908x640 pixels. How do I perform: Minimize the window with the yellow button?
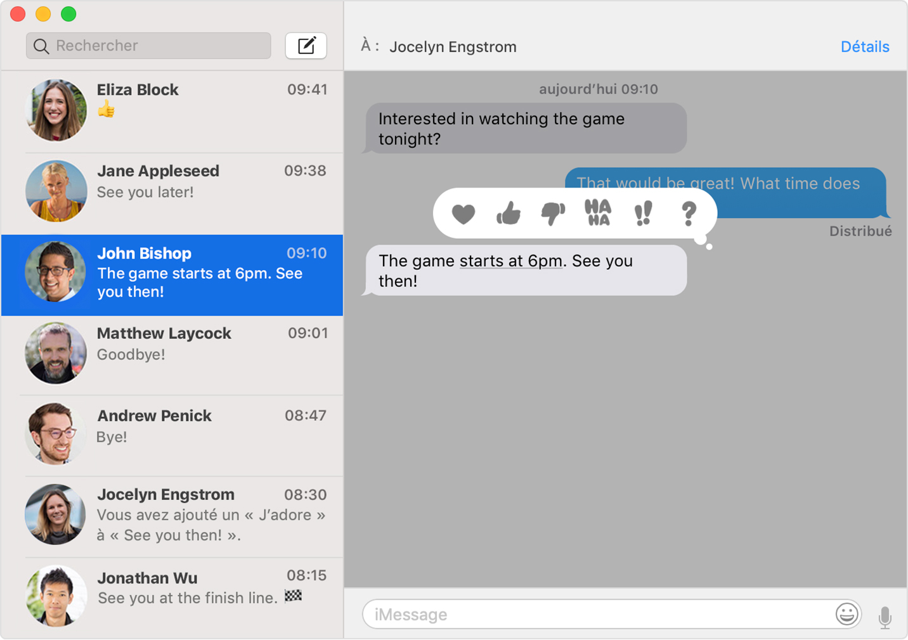43,14
